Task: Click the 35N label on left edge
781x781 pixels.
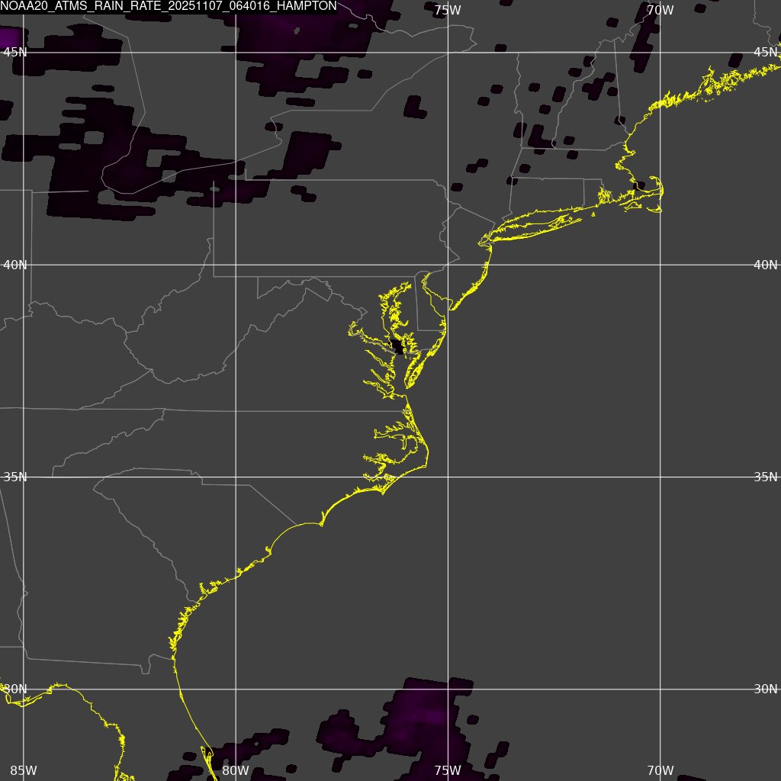Action: pyautogui.click(x=15, y=477)
